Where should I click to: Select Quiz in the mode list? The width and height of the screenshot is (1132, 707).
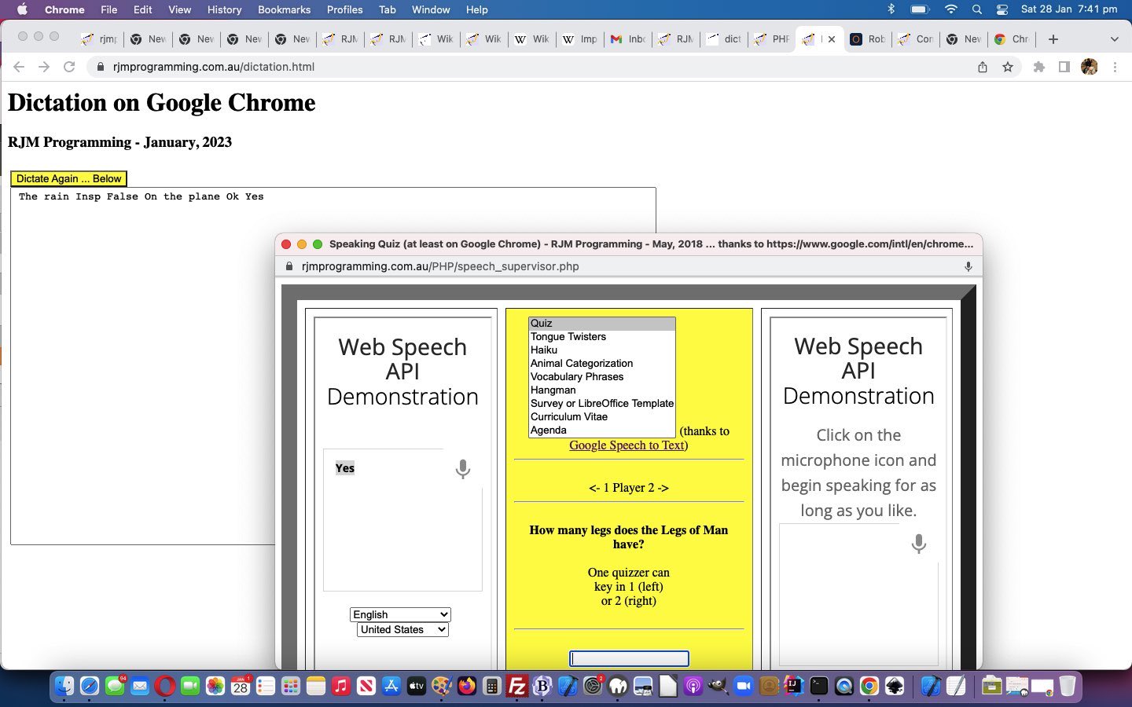click(x=602, y=324)
